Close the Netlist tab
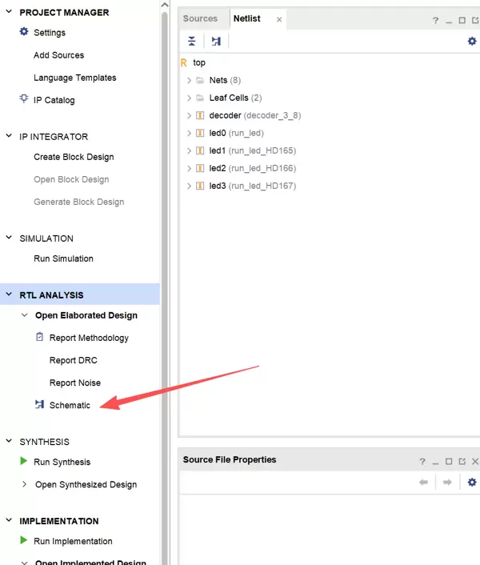480x565 pixels. pos(279,19)
